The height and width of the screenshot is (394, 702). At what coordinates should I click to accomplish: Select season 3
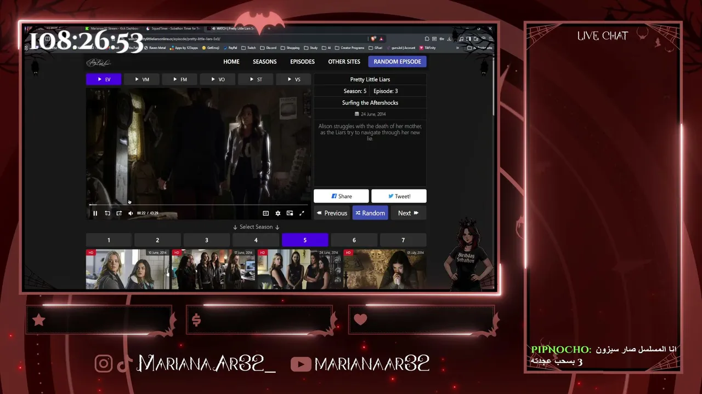tap(207, 240)
